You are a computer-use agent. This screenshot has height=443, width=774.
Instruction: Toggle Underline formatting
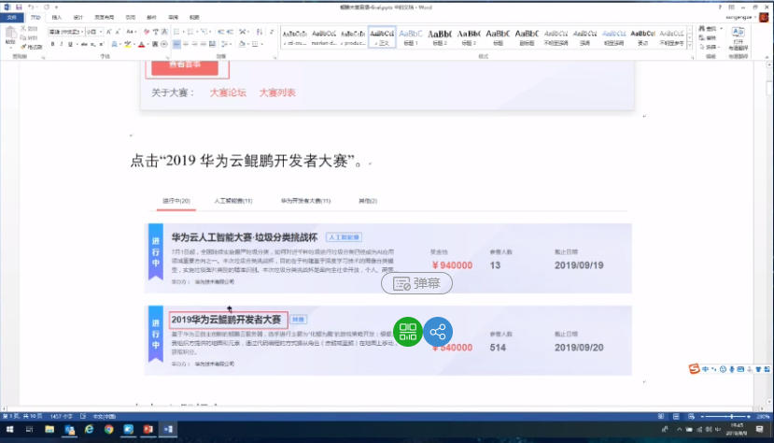point(70,45)
